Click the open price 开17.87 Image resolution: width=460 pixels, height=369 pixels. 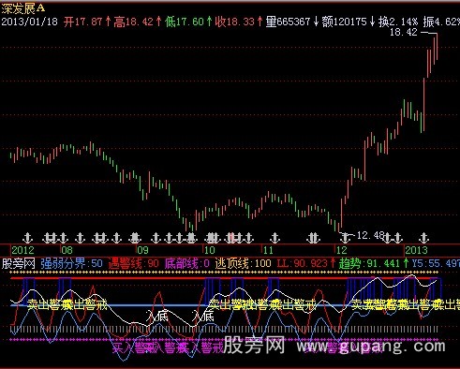tap(83, 22)
